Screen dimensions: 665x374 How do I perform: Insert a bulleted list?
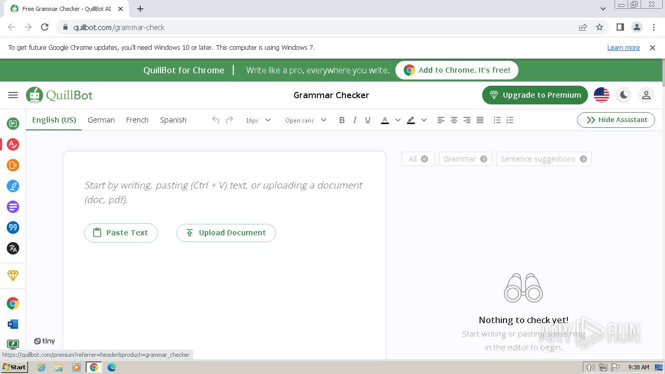click(x=497, y=120)
